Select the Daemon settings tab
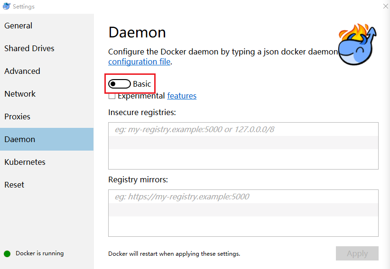The image size is (390, 269). (x=47, y=139)
